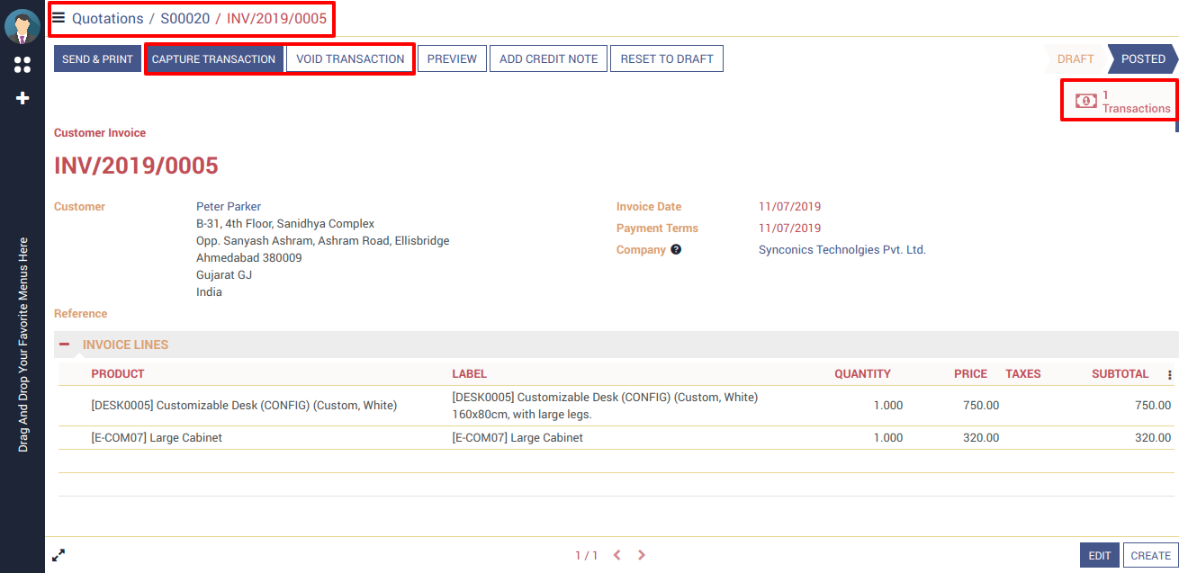
Task: Go to next record arrow
Action: (x=642, y=556)
